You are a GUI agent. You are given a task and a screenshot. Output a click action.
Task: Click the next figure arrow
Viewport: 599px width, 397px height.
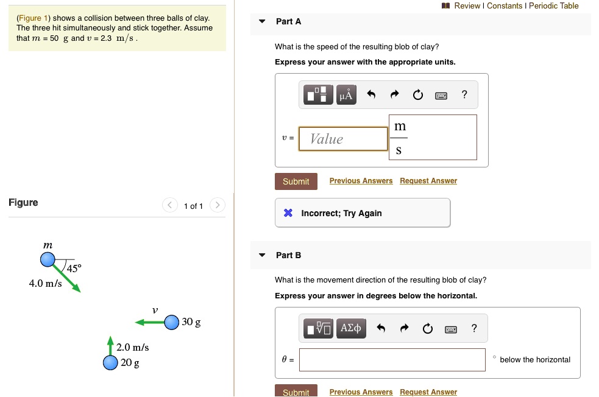(x=218, y=205)
